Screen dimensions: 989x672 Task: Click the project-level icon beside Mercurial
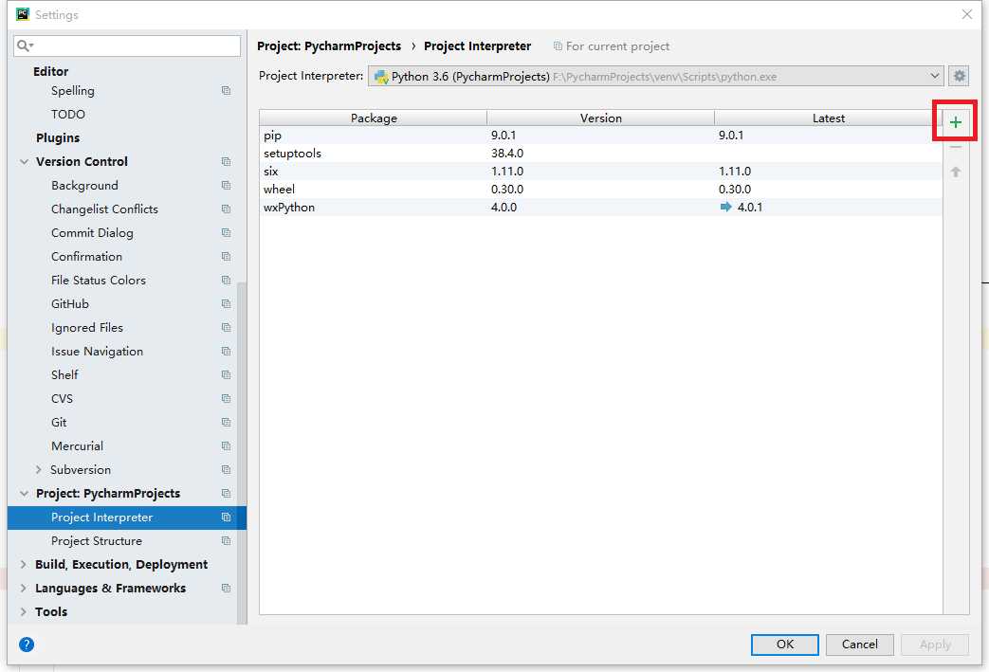226,446
